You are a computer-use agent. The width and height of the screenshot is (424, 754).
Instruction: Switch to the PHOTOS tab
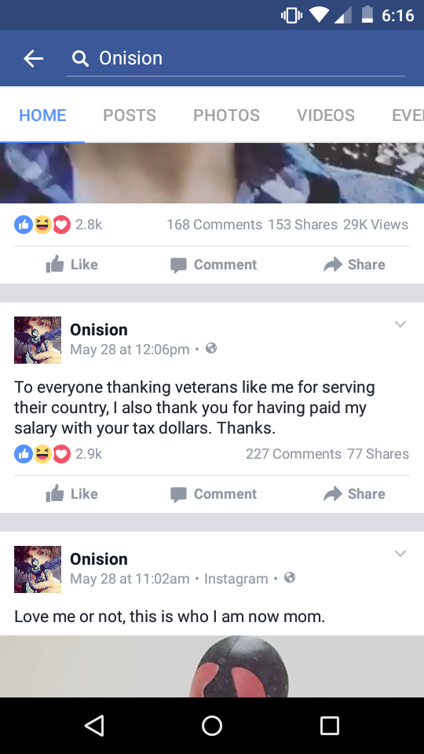coord(226,115)
